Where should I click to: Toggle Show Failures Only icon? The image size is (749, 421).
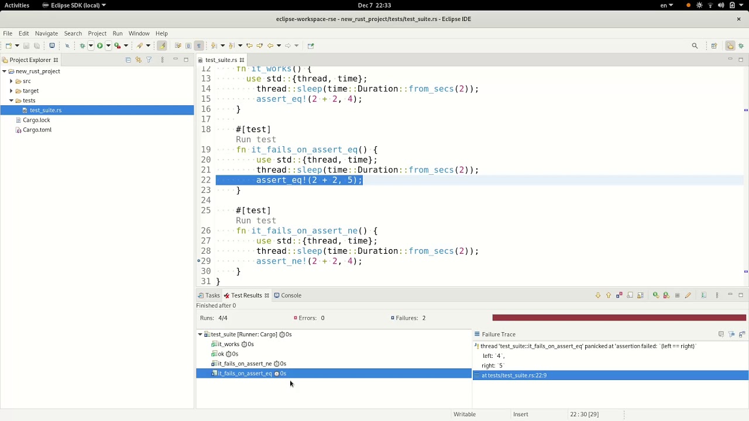coord(619,295)
